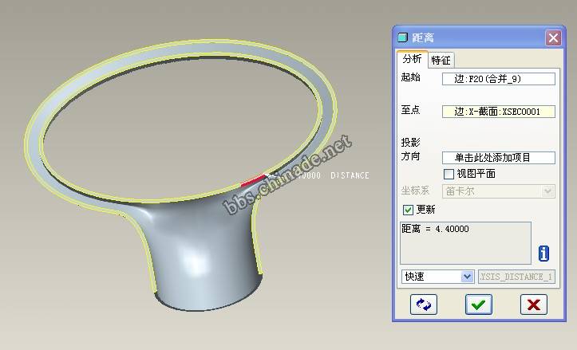Click the red highlighted edge on model
The image size is (577, 350).
[x=253, y=180]
